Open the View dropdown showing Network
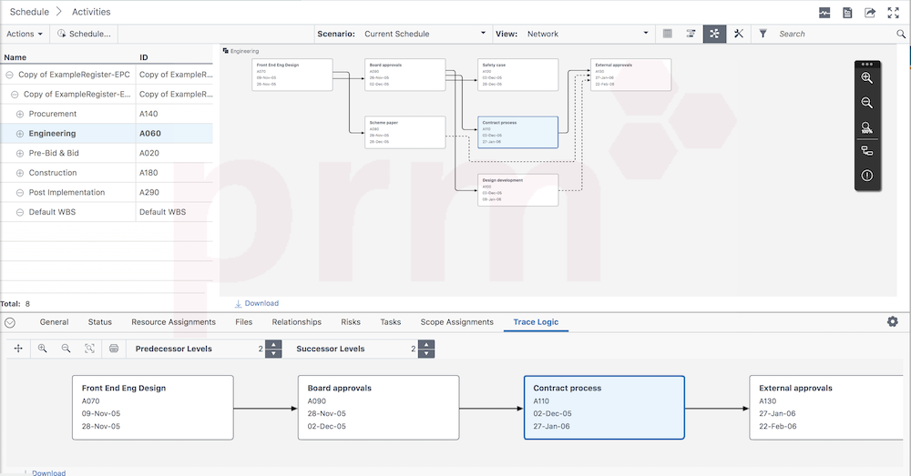 tap(587, 34)
